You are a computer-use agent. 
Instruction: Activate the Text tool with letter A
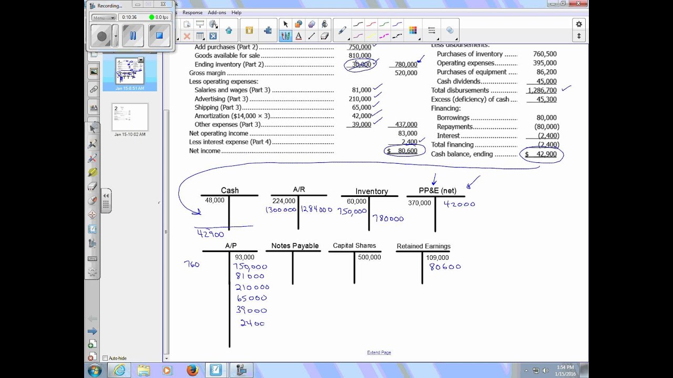[298, 36]
